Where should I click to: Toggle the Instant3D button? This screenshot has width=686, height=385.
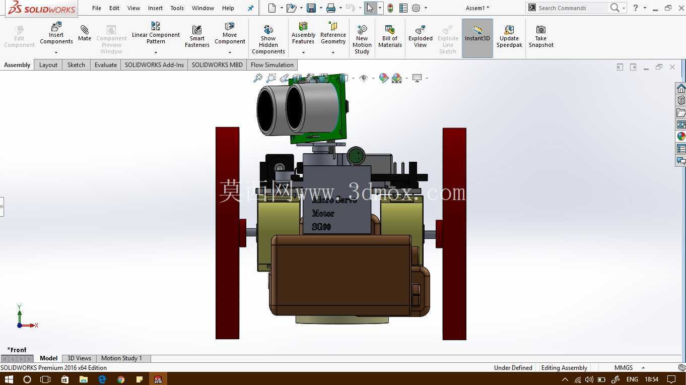(x=477, y=38)
